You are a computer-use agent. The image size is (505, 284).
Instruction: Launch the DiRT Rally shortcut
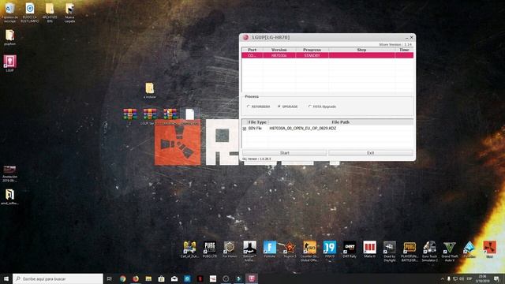pos(350,249)
